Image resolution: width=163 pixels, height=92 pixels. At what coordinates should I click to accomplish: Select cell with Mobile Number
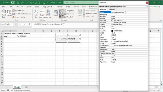tap(24, 34)
